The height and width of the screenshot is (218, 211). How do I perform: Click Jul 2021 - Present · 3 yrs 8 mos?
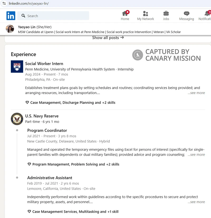(52, 136)
